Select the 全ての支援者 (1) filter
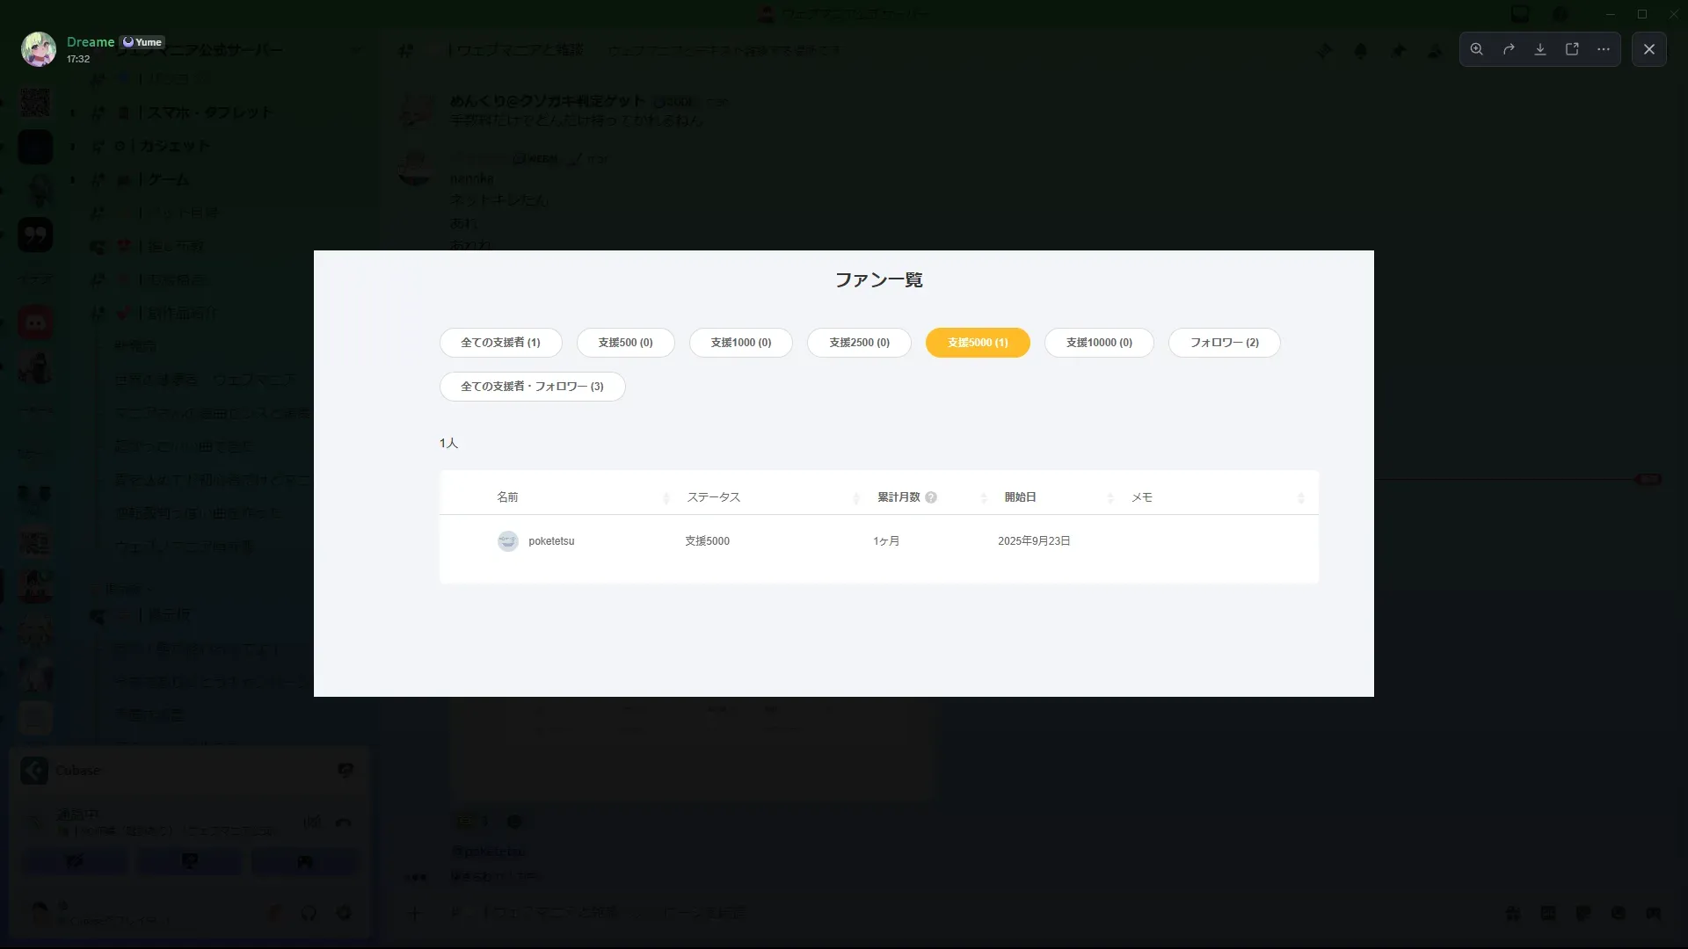 coord(500,343)
